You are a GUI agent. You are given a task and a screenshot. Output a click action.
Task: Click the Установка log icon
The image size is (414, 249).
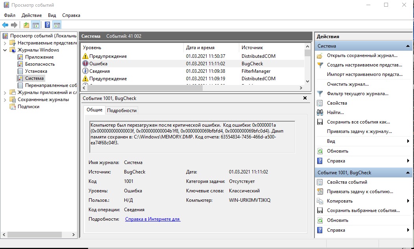coord(20,71)
